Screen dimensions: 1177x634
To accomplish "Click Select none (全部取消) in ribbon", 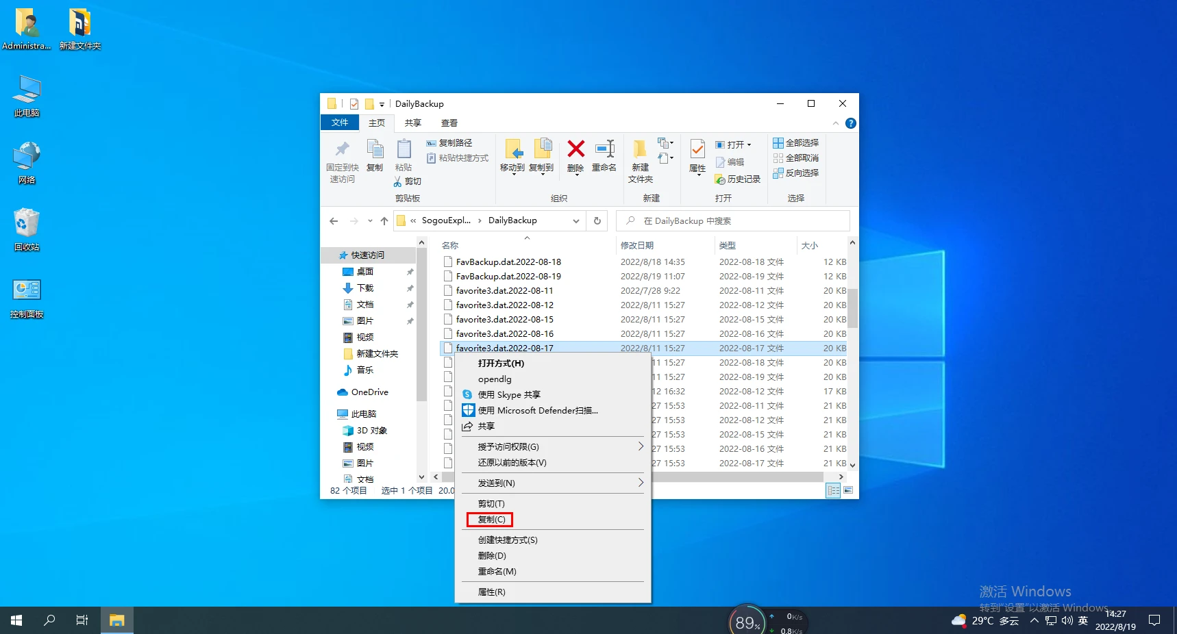I will pos(795,158).
